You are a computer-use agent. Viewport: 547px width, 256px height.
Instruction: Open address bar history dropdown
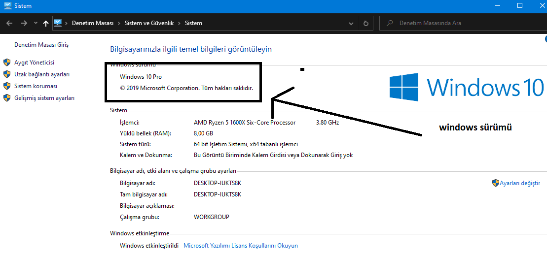pos(351,23)
